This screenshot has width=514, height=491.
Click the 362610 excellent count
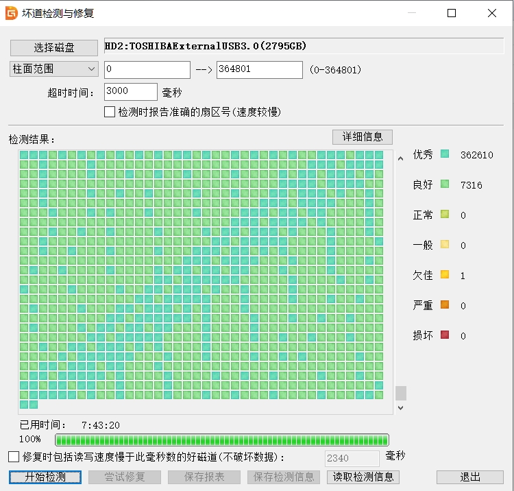pos(476,155)
